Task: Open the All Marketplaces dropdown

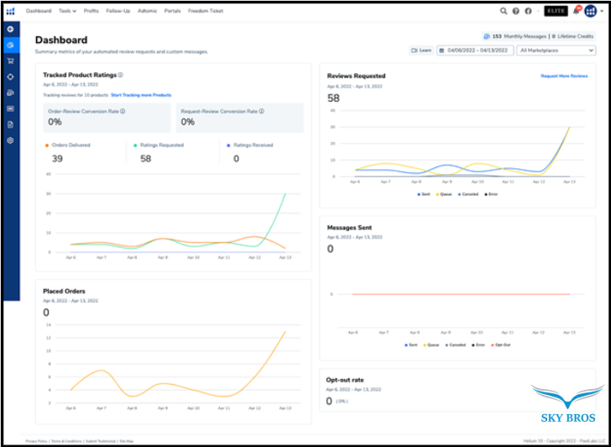Action: (556, 50)
